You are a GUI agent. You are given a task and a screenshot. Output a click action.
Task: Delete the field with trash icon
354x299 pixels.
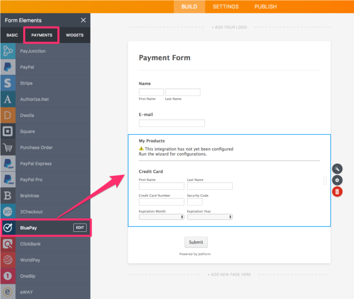(337, 191)
